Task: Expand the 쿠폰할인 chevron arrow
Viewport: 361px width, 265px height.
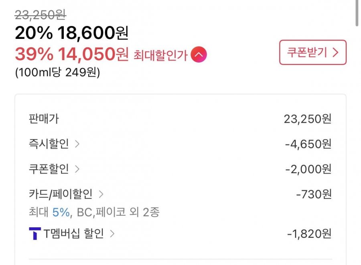Action: (77, 169)
